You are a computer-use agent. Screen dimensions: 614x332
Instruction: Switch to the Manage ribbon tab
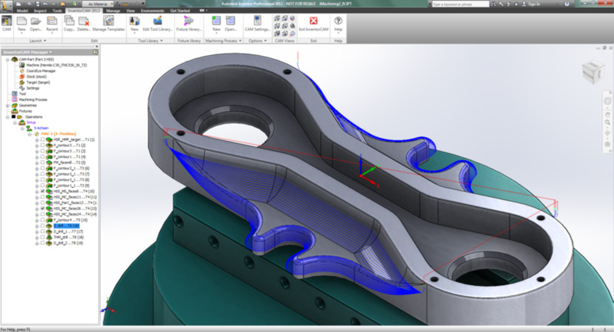pyautogui.click(x=113, y=10)
